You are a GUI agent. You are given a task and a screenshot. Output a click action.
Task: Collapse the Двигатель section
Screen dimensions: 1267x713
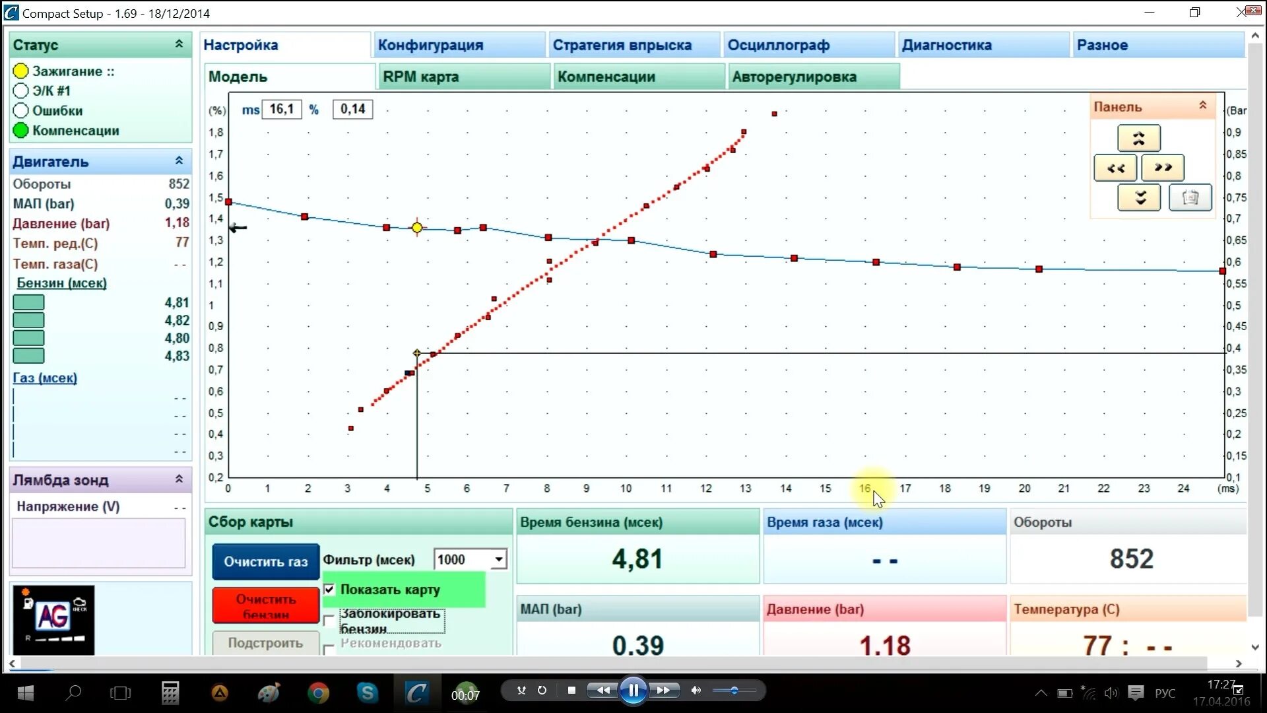179,161
